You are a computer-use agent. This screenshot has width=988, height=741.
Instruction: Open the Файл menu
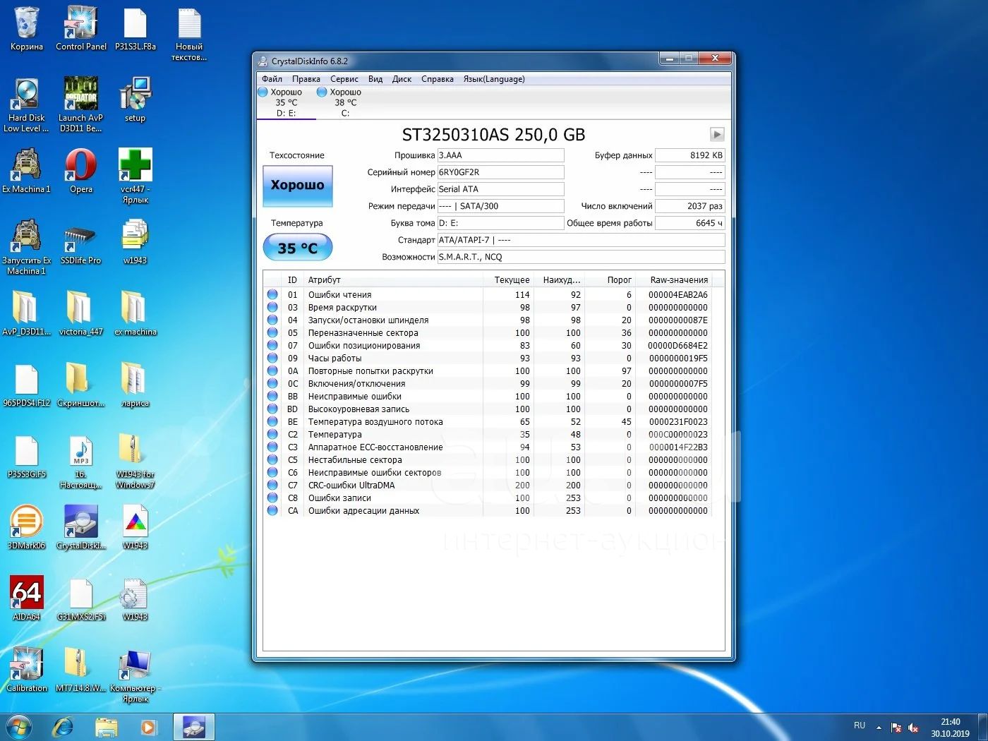(x=272, y=79)
